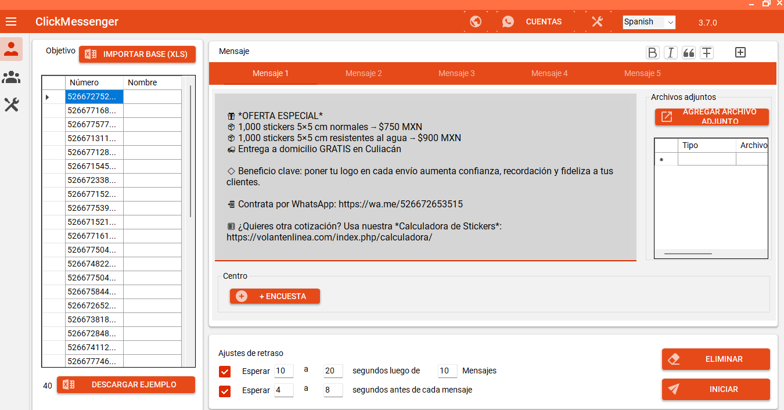784x410 pixels.
Task: Click the globe icon in header
Action: pos(476,22)
